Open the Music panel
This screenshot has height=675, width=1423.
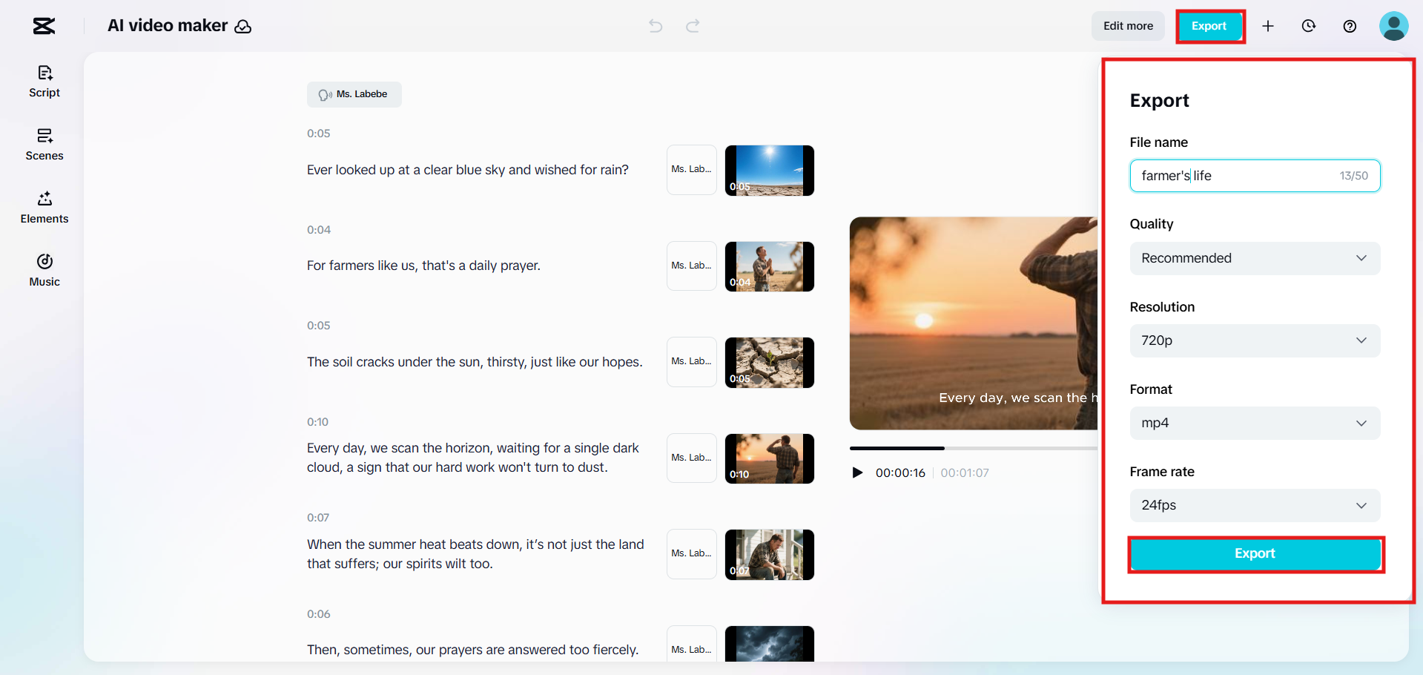44,270
